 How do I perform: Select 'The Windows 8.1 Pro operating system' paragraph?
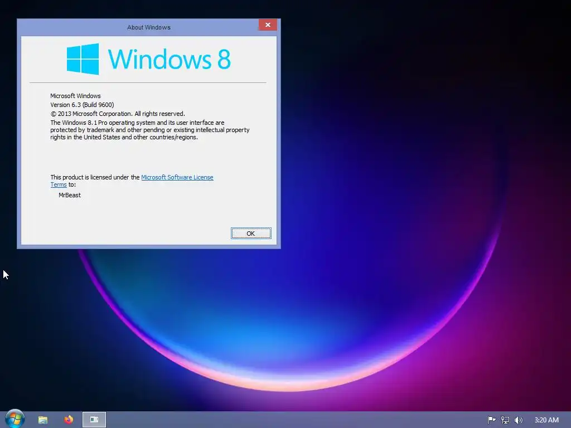[149, 130]
